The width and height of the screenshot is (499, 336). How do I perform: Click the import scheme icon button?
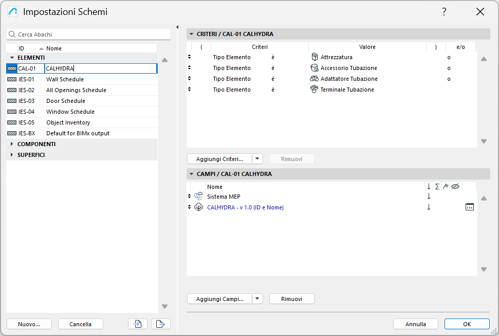pyautogui.click(x=138, y=324)
